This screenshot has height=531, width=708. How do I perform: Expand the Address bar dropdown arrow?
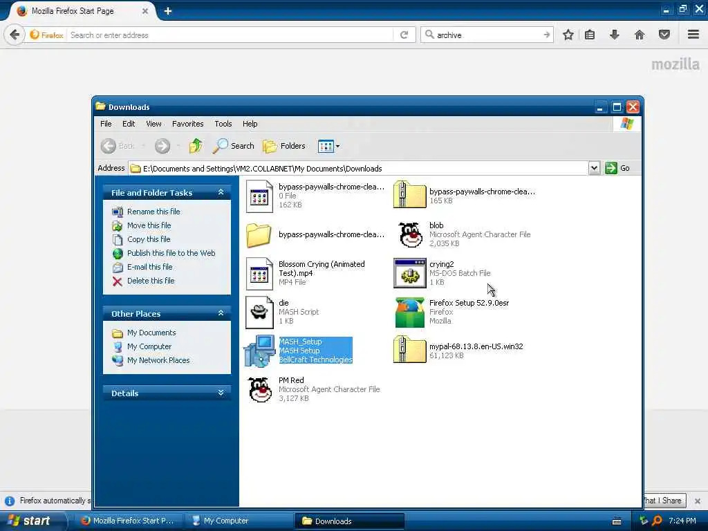click(594, 169)
